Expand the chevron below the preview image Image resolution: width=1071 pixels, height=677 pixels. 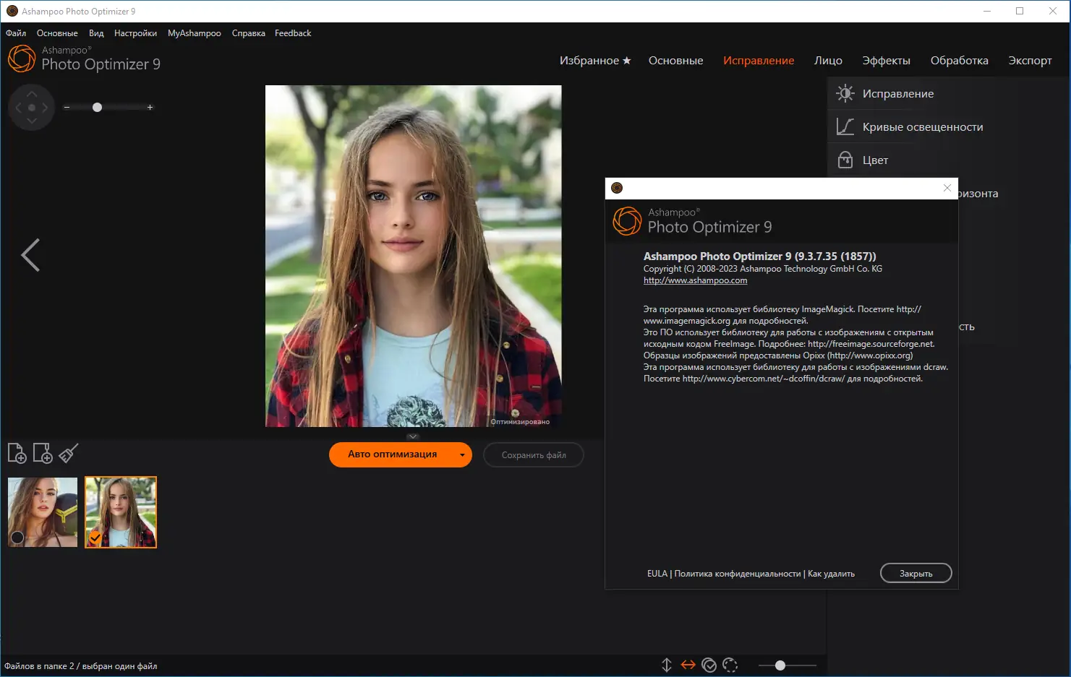pyautogui.click(x=412, y=436)
